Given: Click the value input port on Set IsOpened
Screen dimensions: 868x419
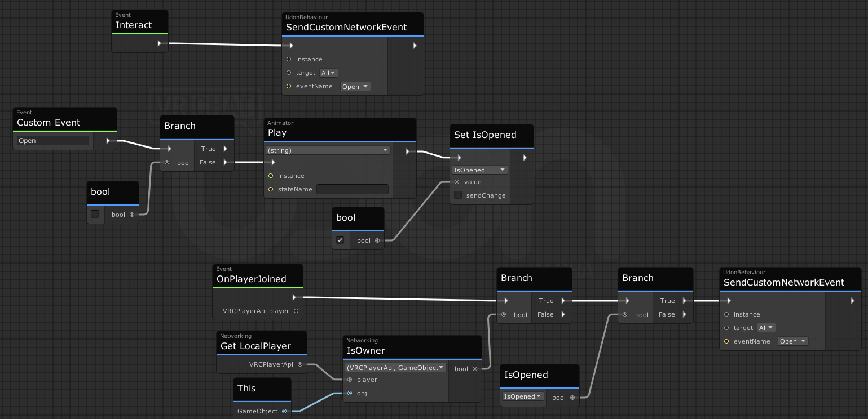Looking at the screenshot, I should click(457, 182).
